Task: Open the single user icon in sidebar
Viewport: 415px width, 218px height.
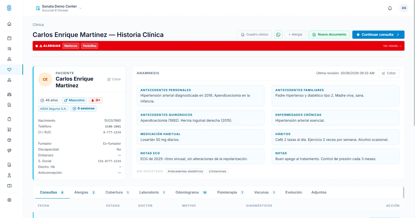Action: click(x=9, y=175)
